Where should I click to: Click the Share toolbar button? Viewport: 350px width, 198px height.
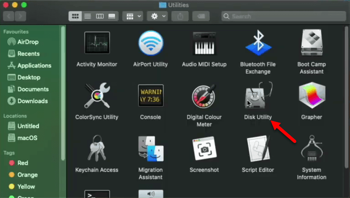[180, 16]
